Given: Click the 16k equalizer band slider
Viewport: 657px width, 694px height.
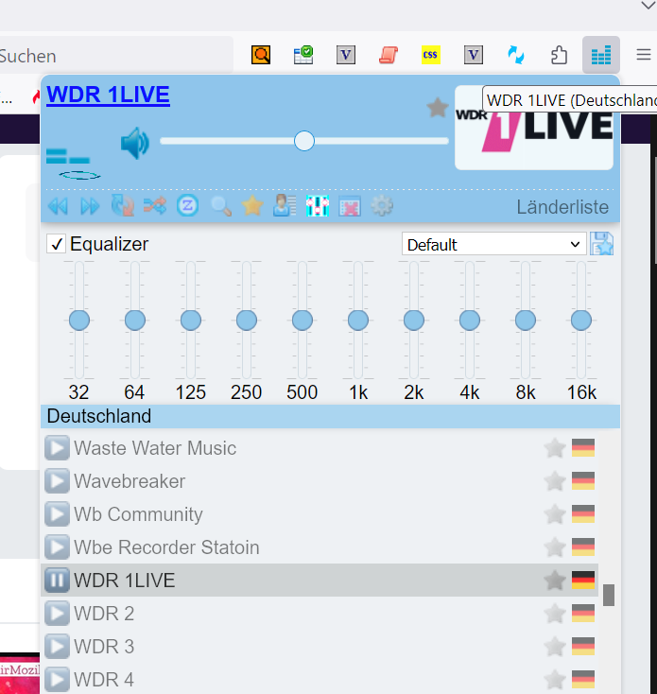Looking at the screenshot, I should [x=581, y=320].
